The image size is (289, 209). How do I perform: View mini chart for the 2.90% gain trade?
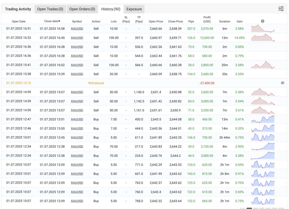pos(263,146)
